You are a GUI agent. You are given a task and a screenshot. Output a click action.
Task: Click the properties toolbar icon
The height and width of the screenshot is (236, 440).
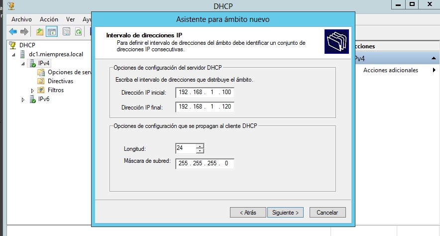pyautogui.click(x=66, y=31)
